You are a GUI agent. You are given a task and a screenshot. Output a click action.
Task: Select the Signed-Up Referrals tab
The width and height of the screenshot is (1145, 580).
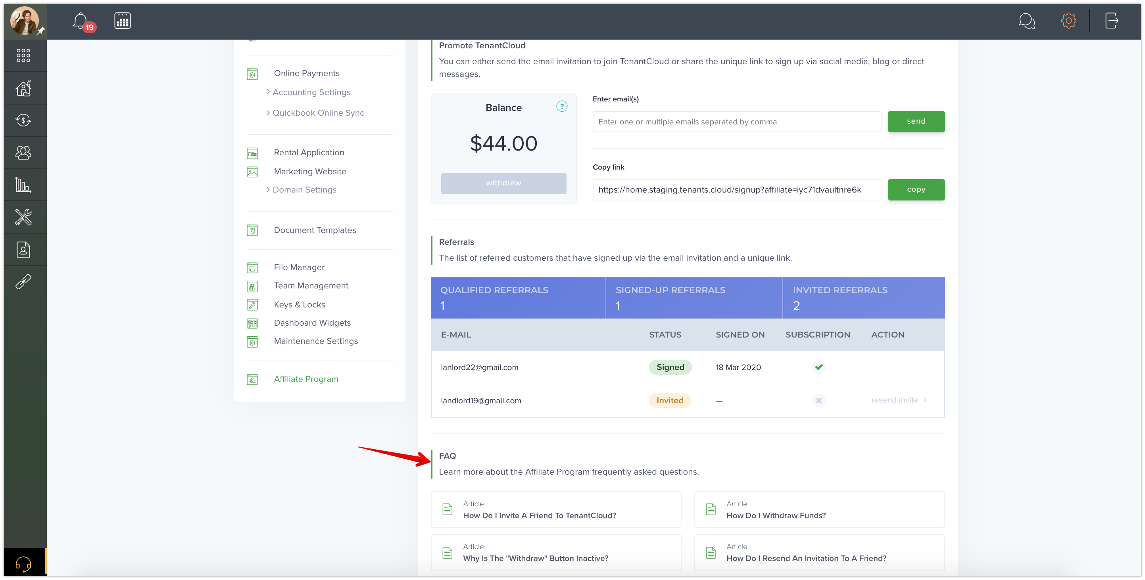694,298
